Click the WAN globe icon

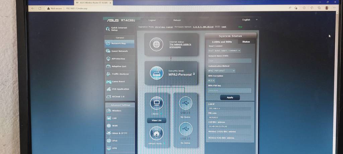tap(109, 126)
